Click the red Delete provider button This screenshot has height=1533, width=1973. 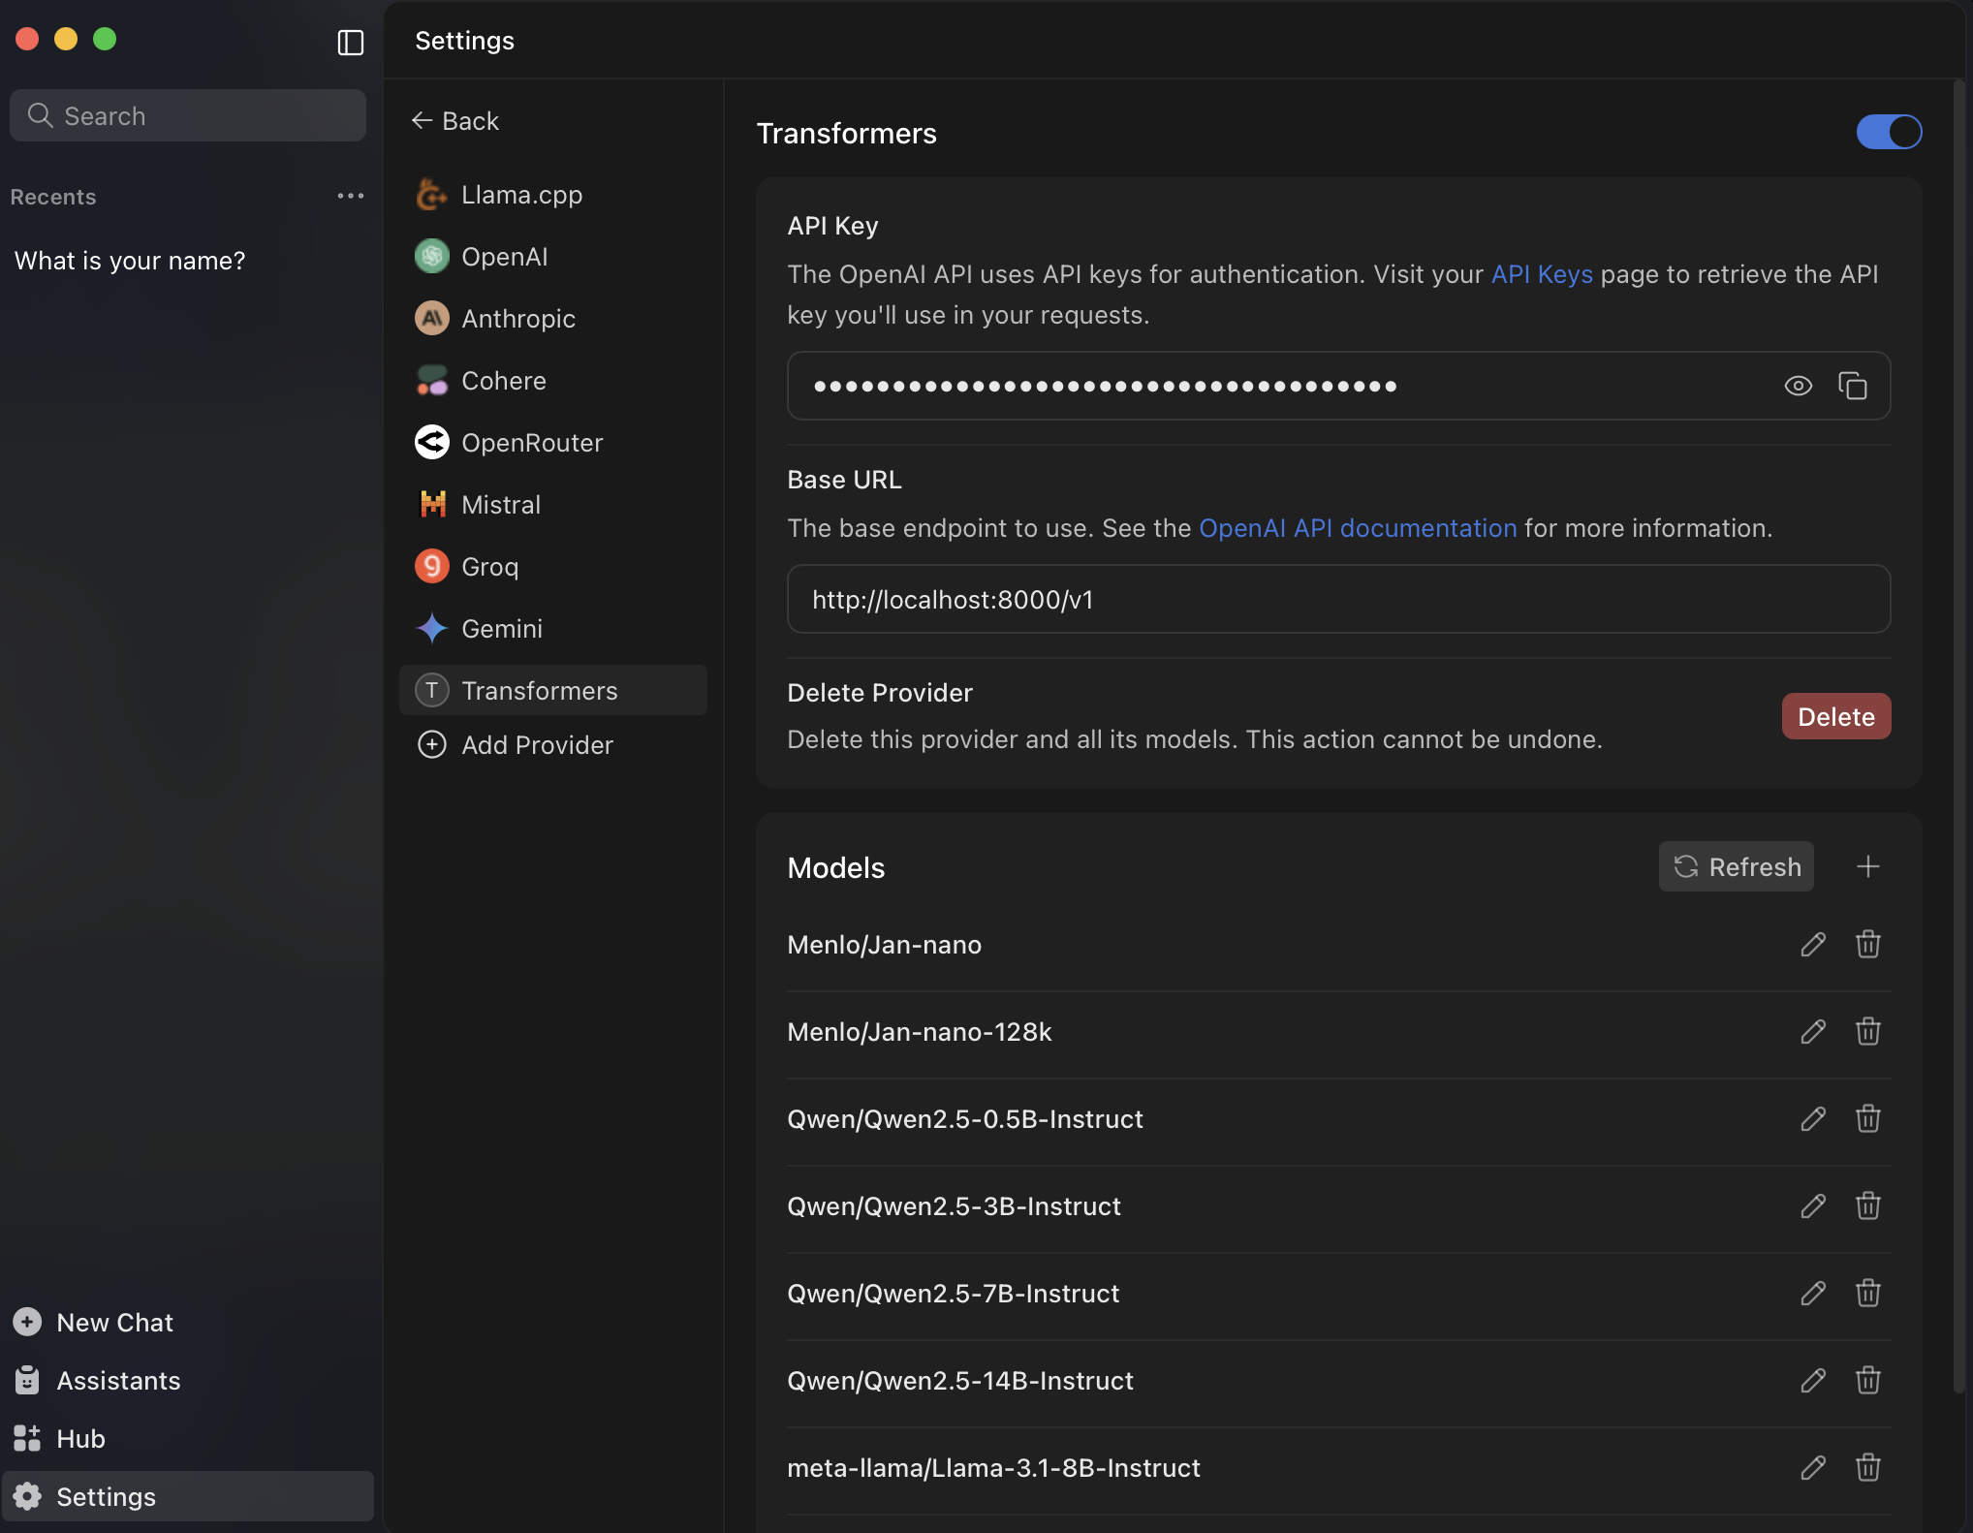[x=1835, y=716]
